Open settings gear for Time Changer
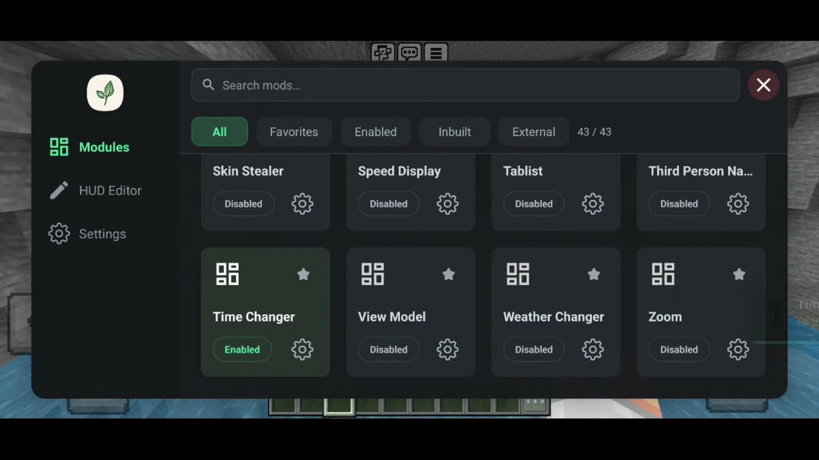 [302, 350]
